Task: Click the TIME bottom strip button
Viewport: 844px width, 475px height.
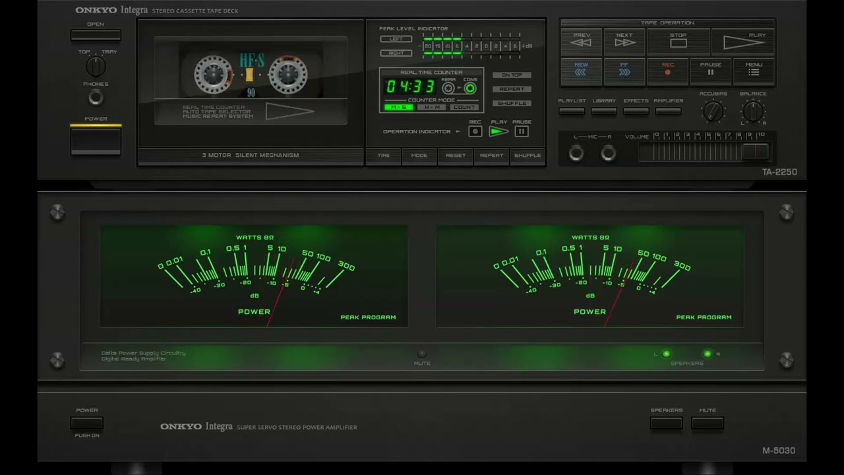Action: point(384,156)
